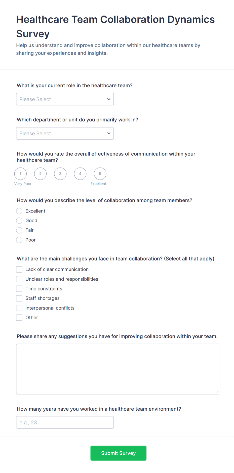Select Excellent for level of collaboration
Screen dimensions: 234x473
19,211
